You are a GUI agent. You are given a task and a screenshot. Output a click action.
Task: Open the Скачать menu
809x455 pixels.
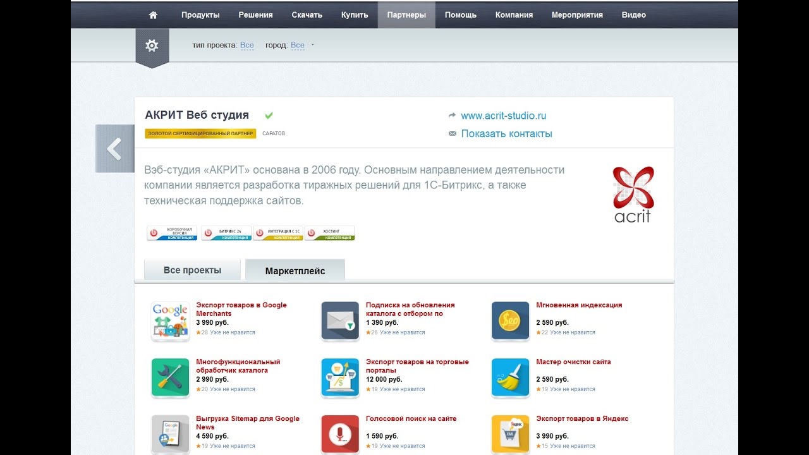point(307,15)
